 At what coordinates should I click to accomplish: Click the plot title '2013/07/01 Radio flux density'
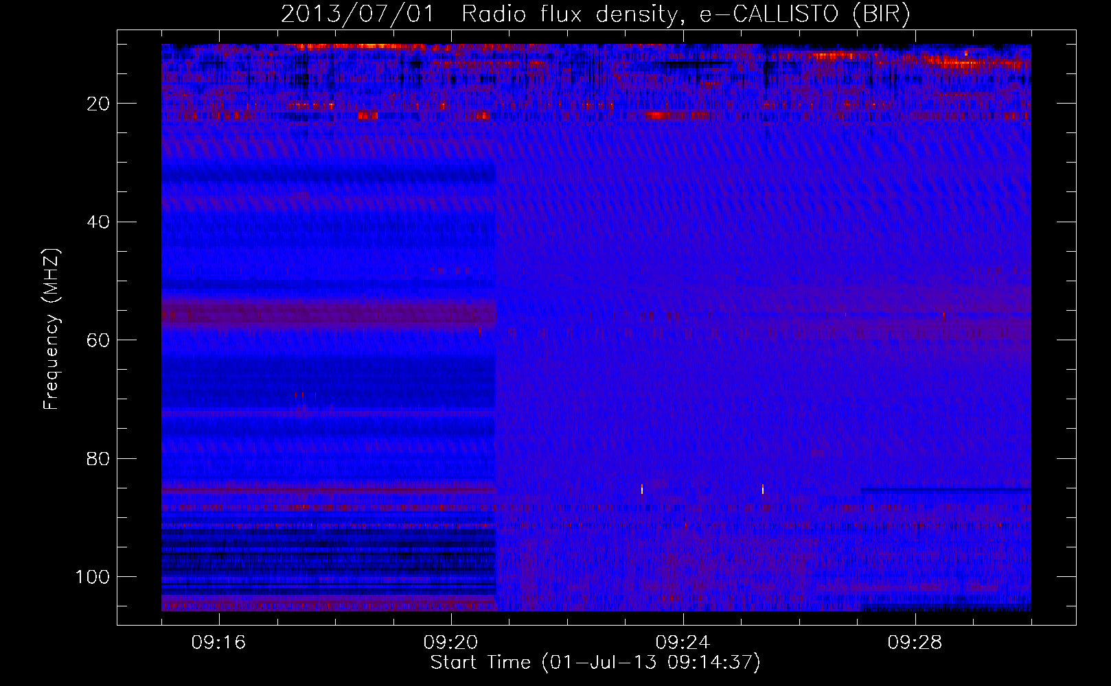pos(595,14)
